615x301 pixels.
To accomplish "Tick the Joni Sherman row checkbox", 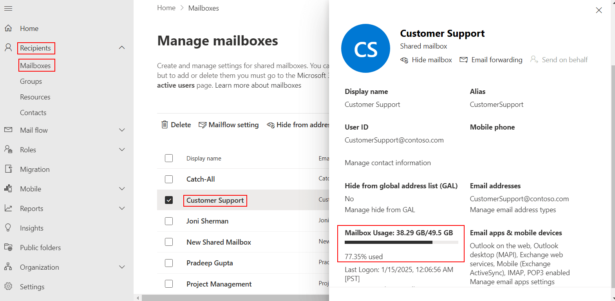I will (169, 221).
